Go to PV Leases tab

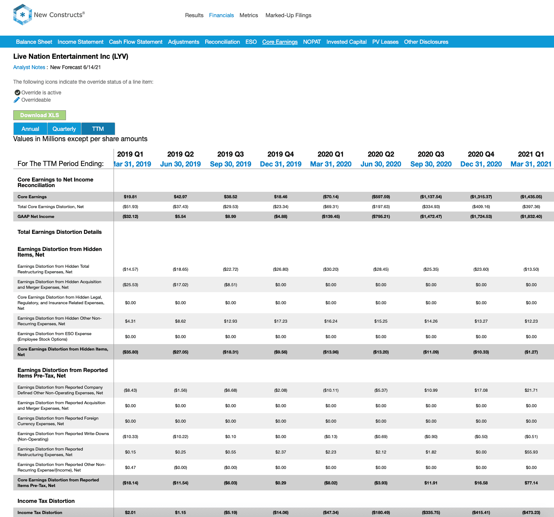[385, 42]
